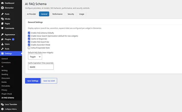This screenshot has width=182, height=112.
Task: Click the Users person icon
Action: click(x=2, y=44)
